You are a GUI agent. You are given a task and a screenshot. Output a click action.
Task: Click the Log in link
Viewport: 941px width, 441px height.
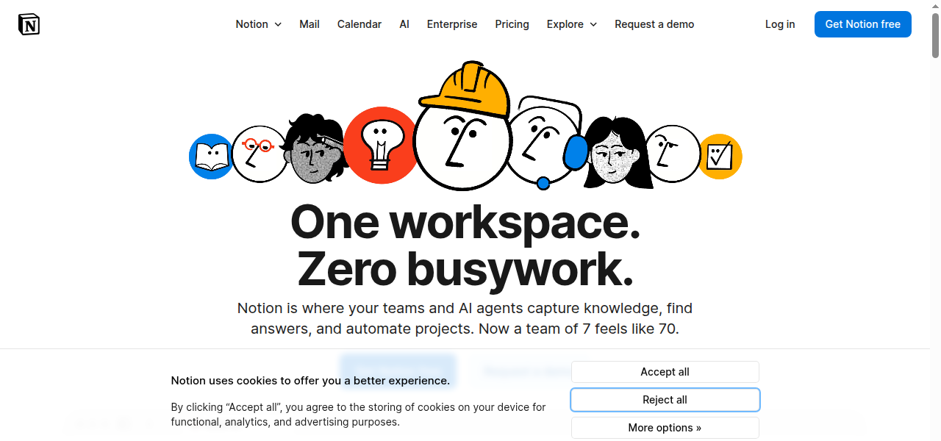point(780,24)
